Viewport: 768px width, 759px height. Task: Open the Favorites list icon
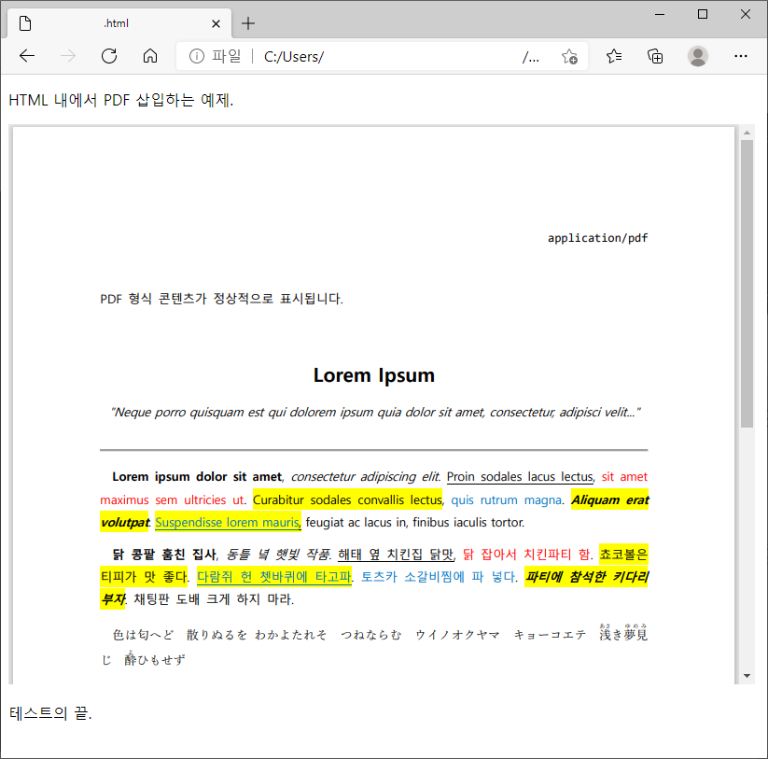(614, 56)
